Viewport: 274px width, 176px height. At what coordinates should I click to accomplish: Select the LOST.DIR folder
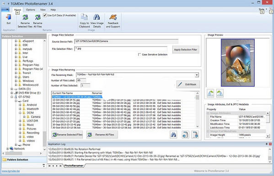coord(32,121)
